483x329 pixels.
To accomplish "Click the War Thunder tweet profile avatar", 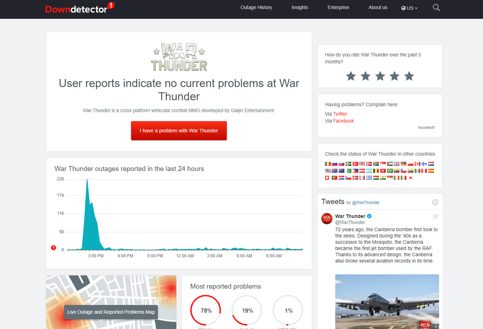I will coord(327,219).
